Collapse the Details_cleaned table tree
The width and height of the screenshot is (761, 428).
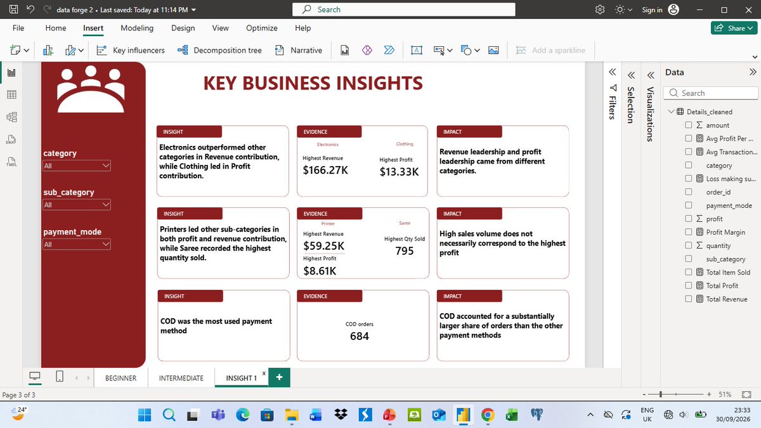(671, 112)
